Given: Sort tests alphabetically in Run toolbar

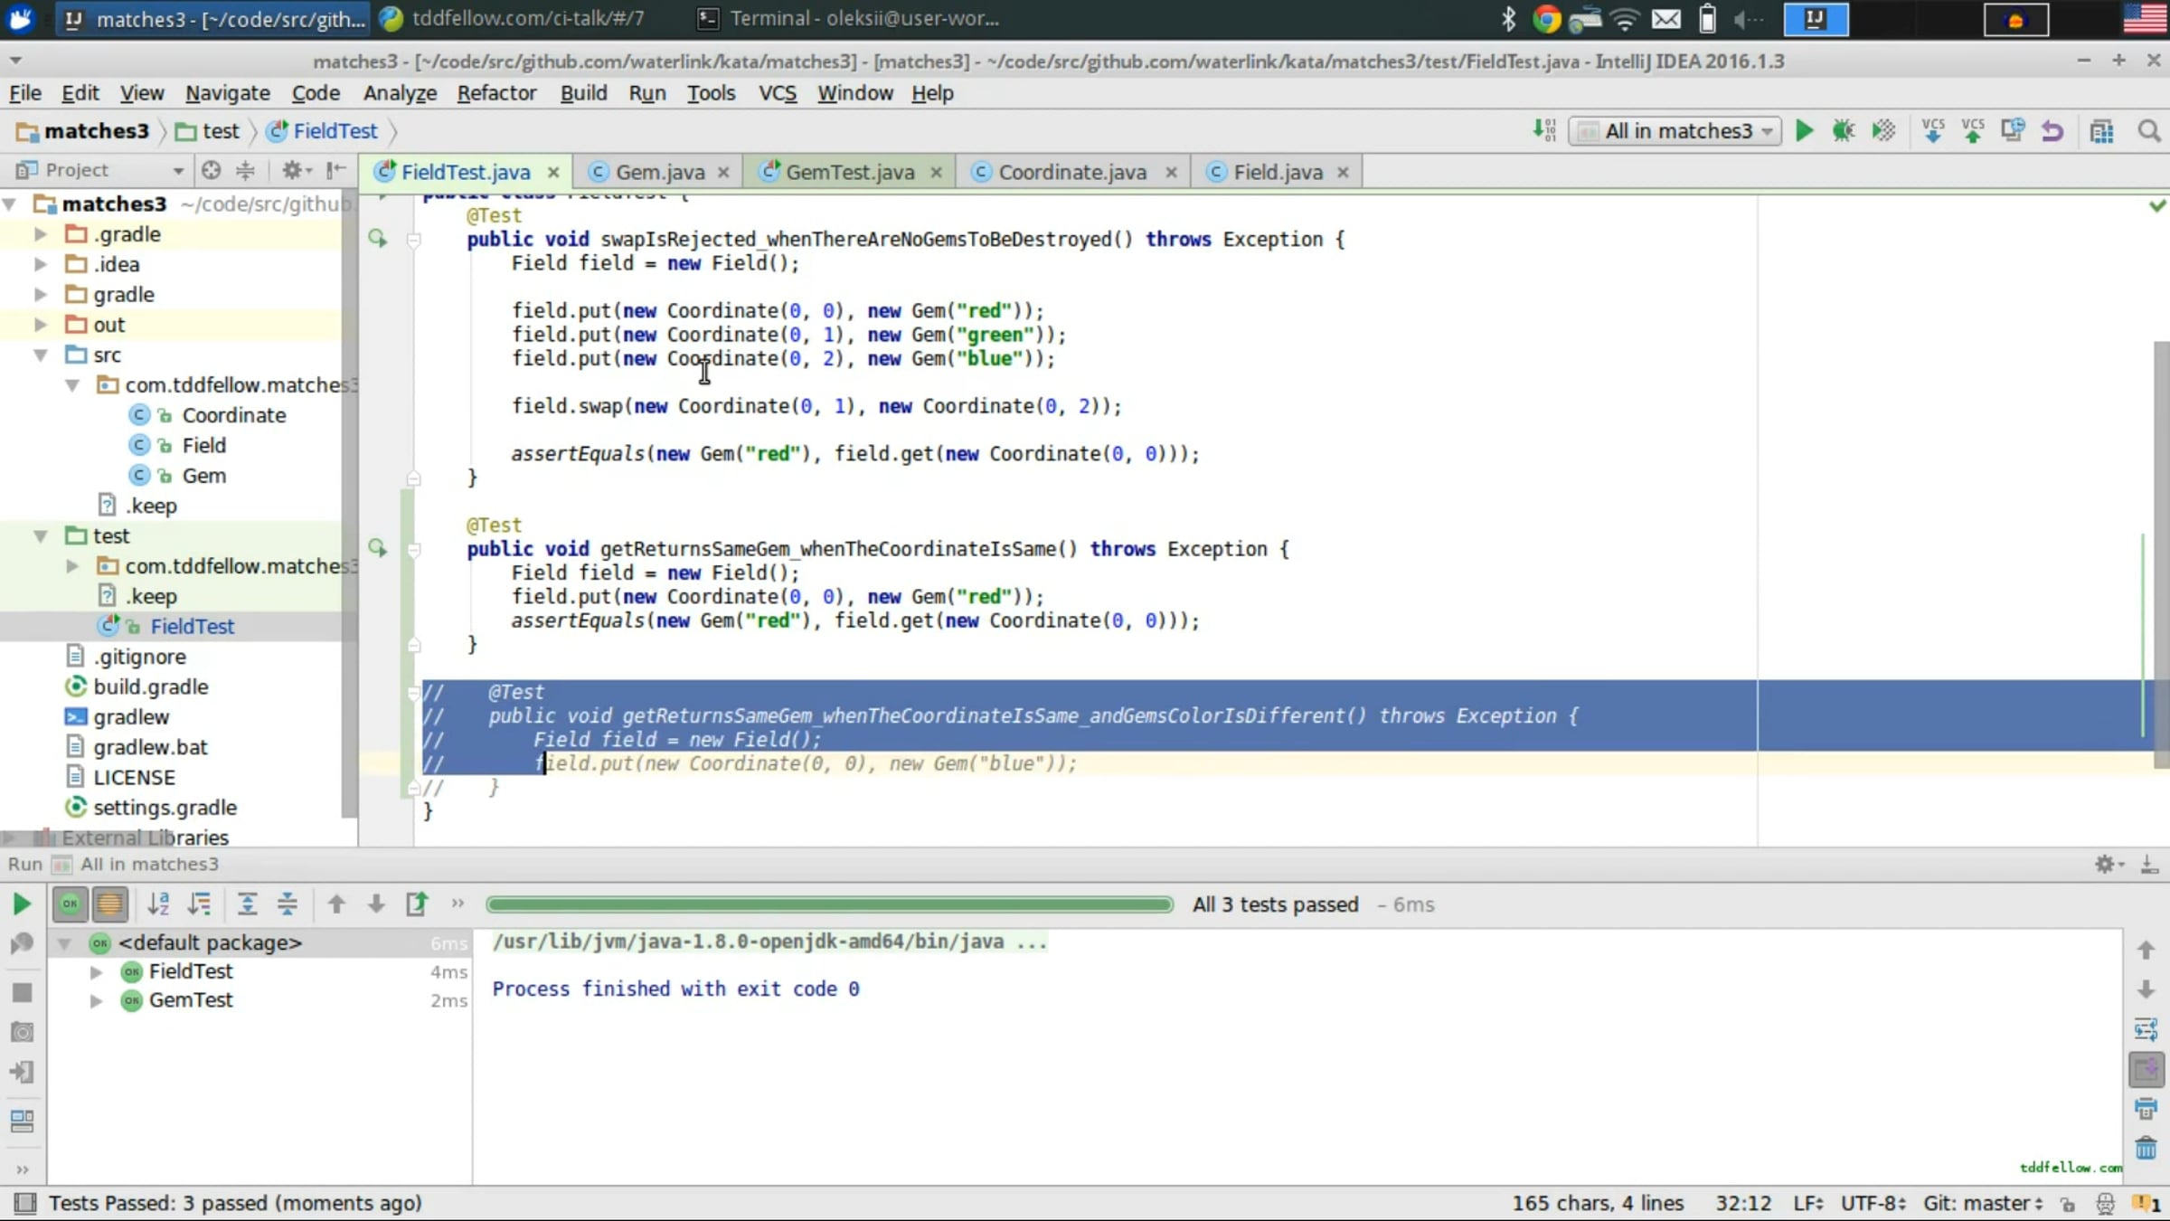Looking at the screenshot, I should 158,904.
